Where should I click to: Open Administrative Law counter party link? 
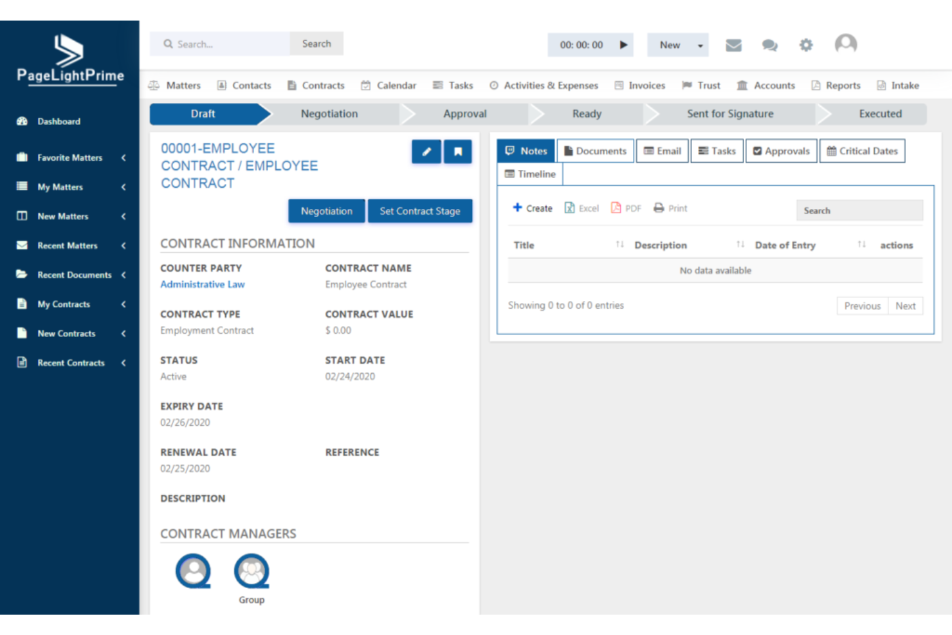(203, 284)
